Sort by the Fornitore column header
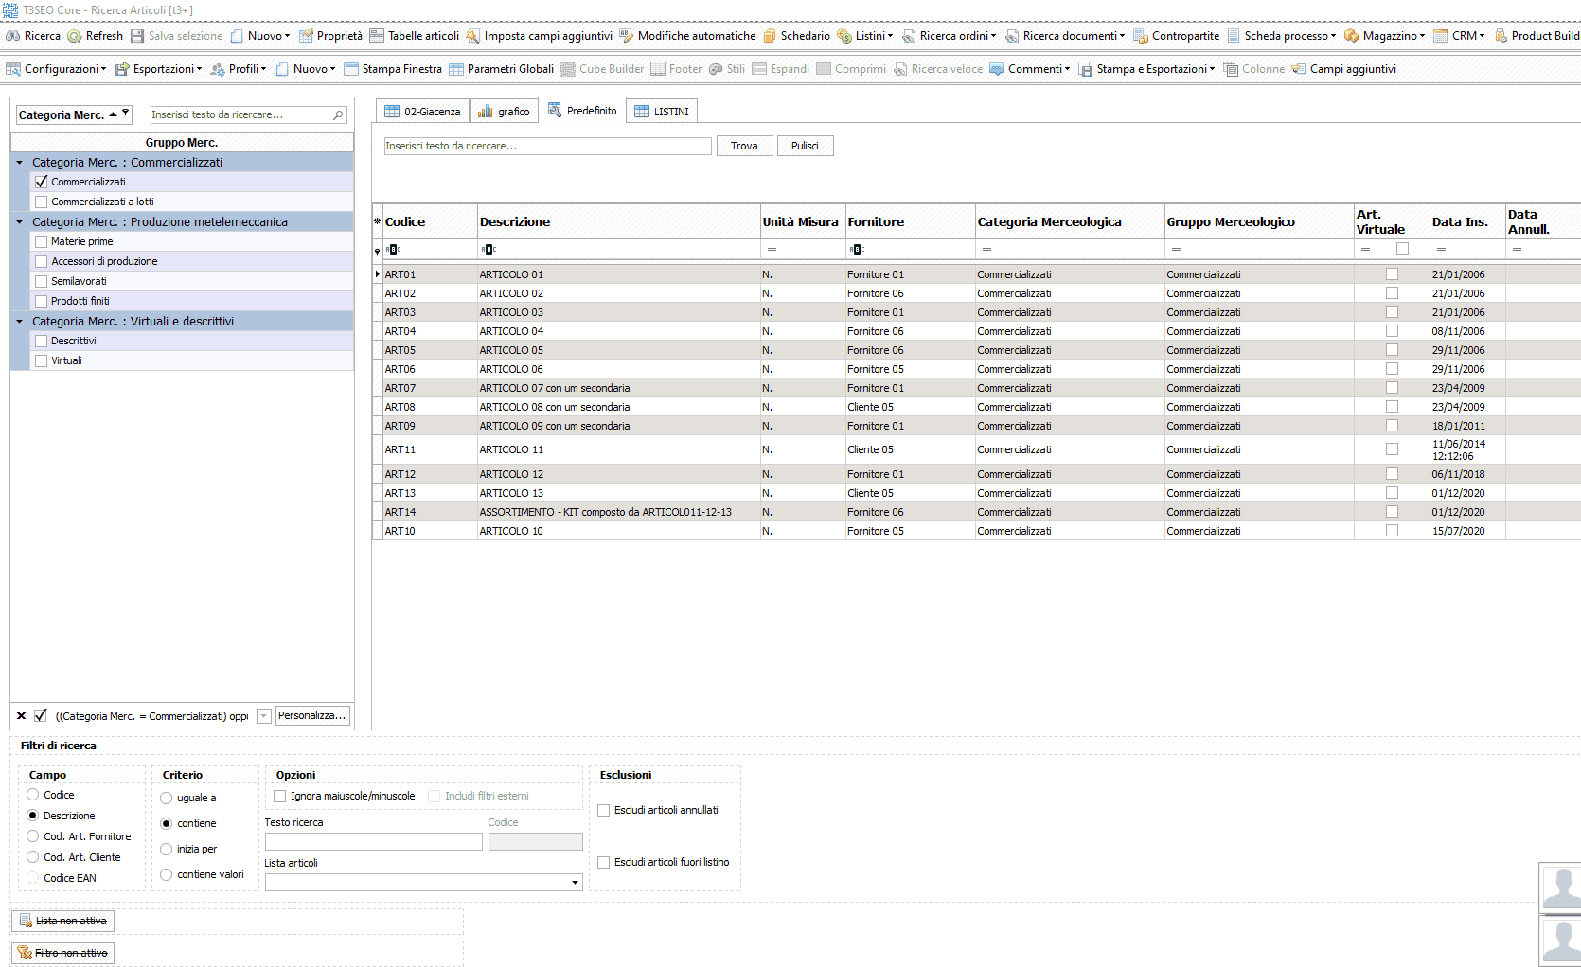This screenshot has width=1581, height=967. pyautogui.click(x=910, y=222)
